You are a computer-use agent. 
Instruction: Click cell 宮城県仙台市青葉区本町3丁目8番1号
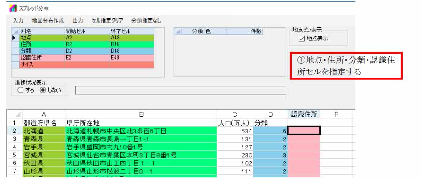point(141,156)
